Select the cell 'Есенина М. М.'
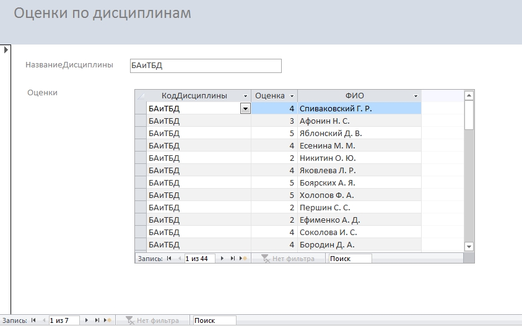Viewport: 522px width, 326px height. (360, 145)
